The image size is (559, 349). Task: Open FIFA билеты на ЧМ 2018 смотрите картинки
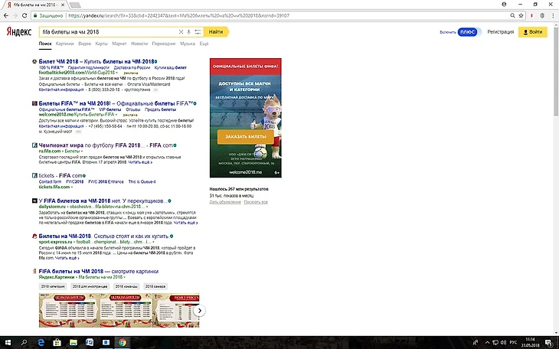99,271
